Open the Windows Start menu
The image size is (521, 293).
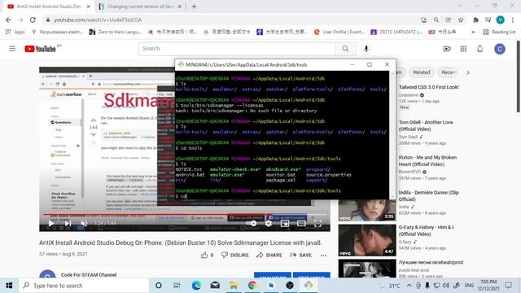[9, 286]
